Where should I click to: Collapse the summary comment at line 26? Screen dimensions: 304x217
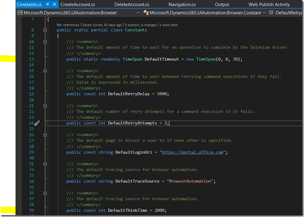[45, 135]
